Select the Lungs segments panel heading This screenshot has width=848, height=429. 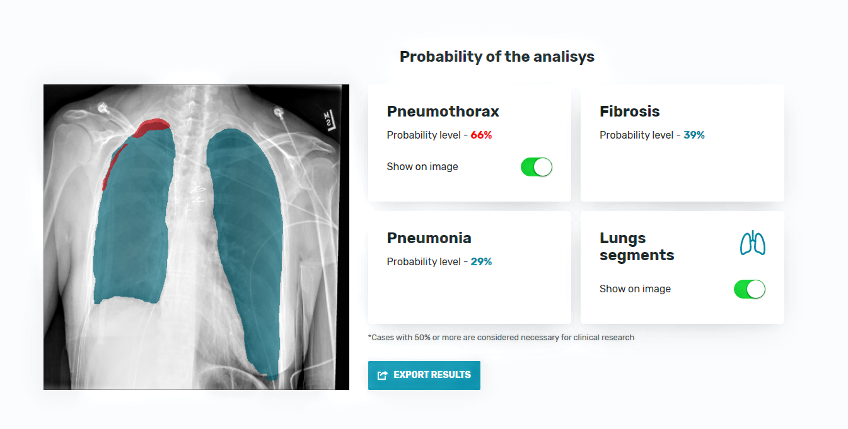pyautogui.click(x=637, y=246)
